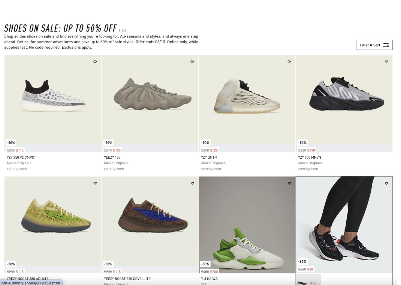
Task: Click wishlist heart on YZY QNTM
Action: click(x=289, y=62)
